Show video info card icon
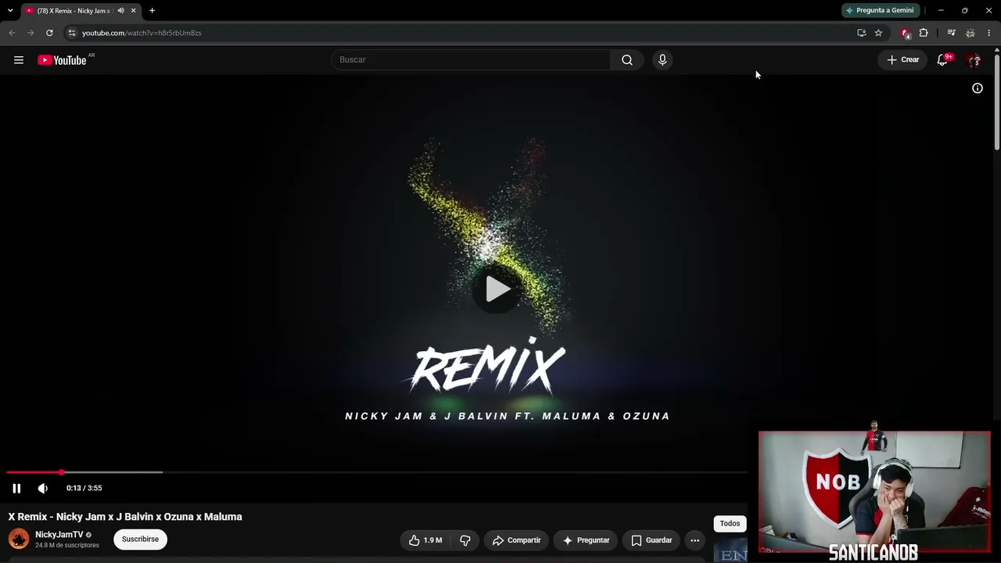The height and width of the screenshot is (563, 1001). point(978,88)
